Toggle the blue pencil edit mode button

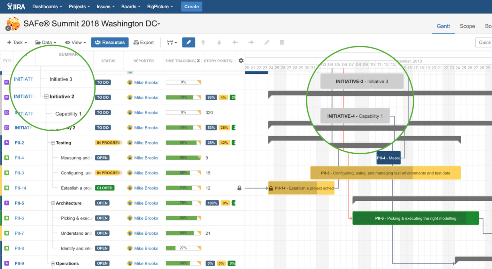pos(188,42)
